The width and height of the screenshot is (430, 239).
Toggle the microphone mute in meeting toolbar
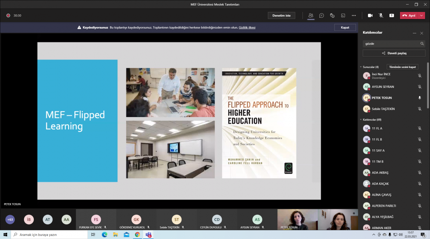381,15
